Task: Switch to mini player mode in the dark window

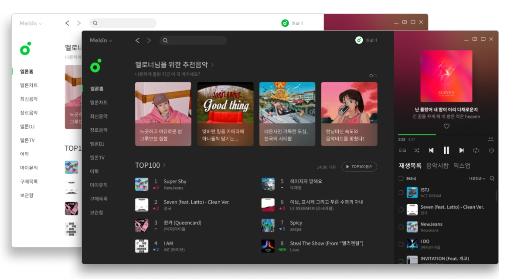Action: tap(474, 39)
